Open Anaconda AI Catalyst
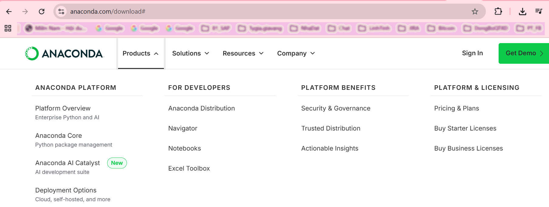The height and width of the screenshot is (207, 549). tap(68, 163)
